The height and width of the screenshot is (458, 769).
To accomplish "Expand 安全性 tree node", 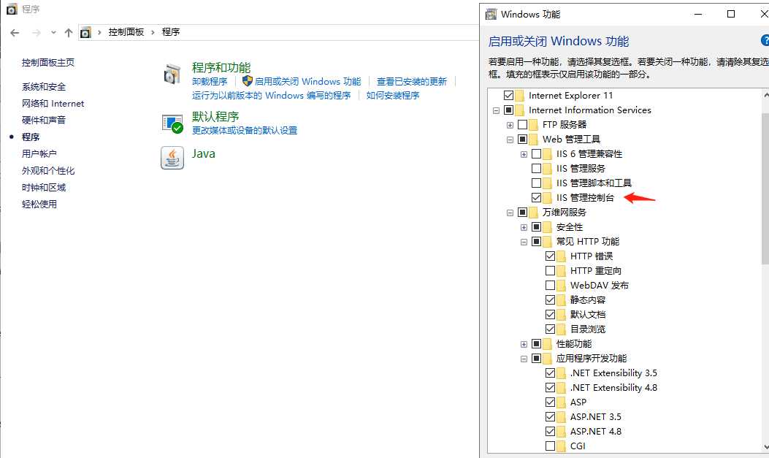I will coord(524,227).
